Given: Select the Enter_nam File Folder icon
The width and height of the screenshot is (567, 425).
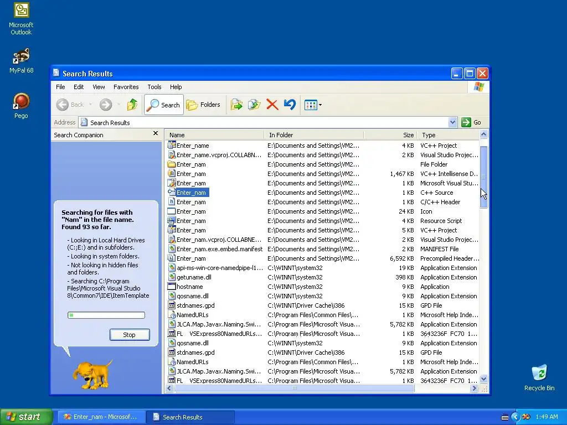Looking at the screenshot, I should [172, 164].
